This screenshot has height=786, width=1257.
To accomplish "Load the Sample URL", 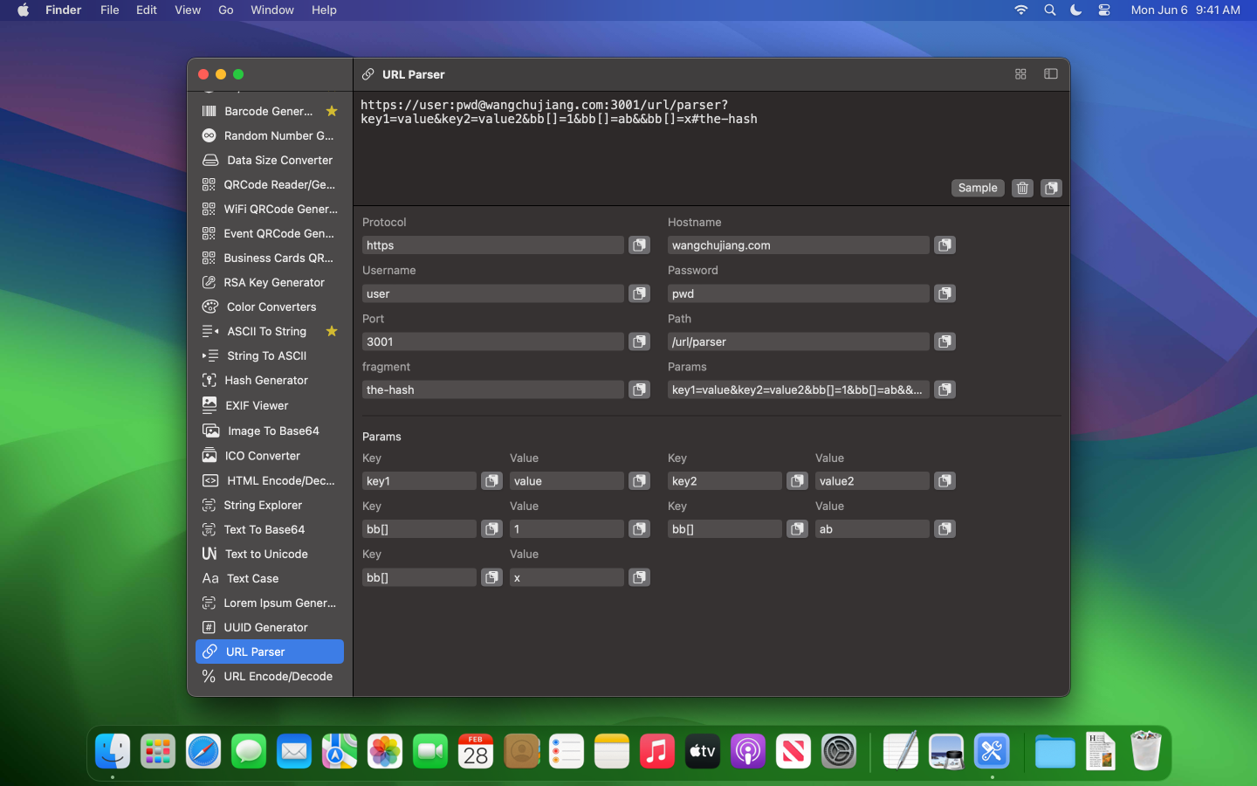I will pyautogui.click(x=978, y=188).
